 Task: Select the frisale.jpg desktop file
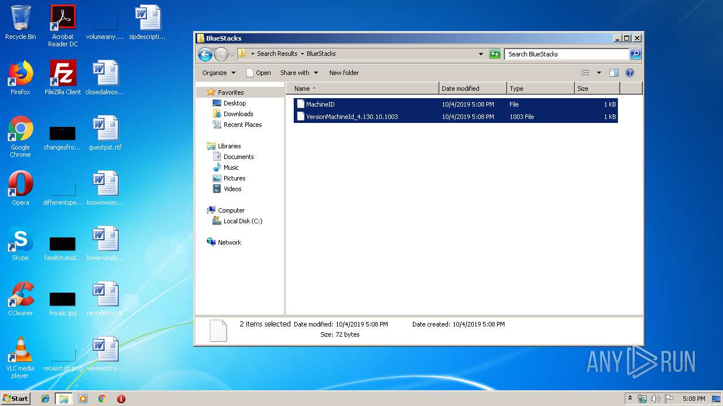coord(63,303)
